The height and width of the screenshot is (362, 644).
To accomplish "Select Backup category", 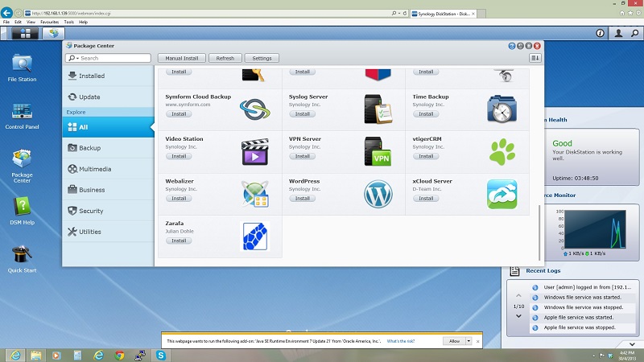I will click(109, 148).
